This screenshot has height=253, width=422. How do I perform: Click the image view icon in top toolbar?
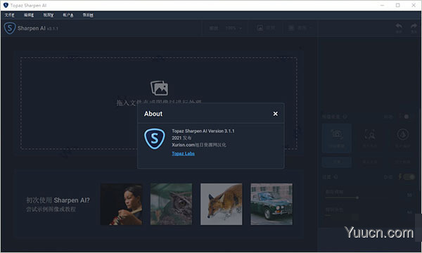pyautogui.click(x=260, y=27)
